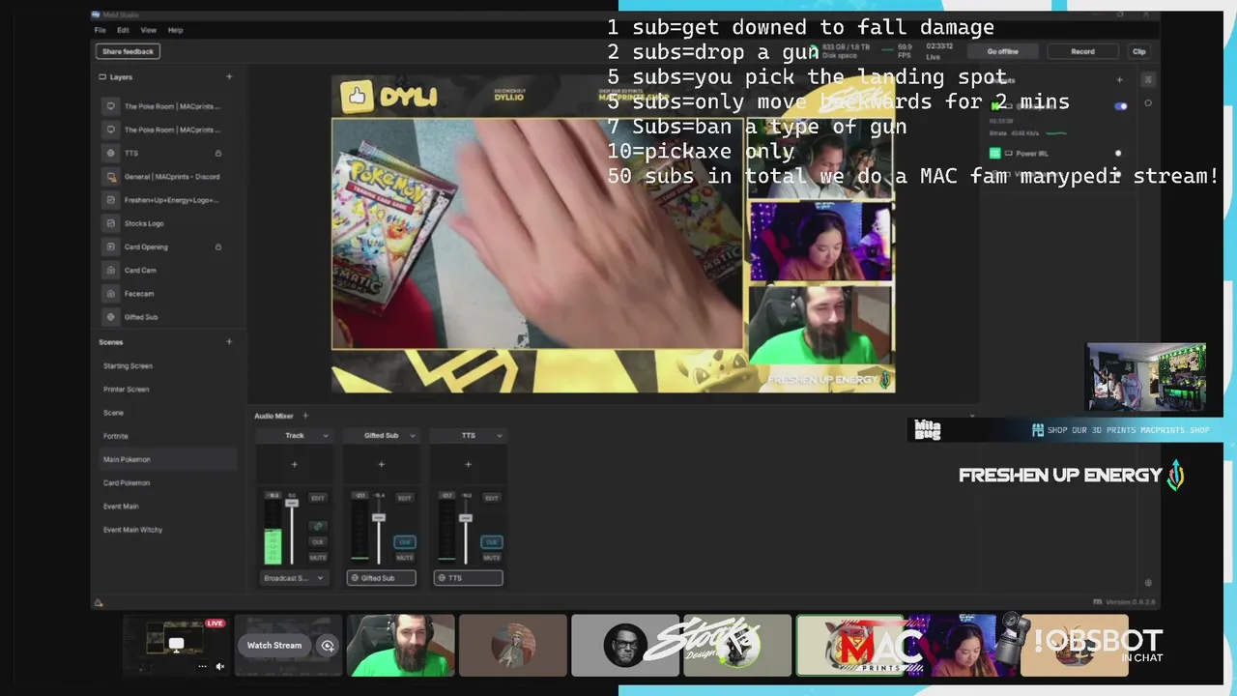Click the TTS channel volume fader handle
Image resolution: width=1237 pixels, height=696 pixels.
pos(466,518)
